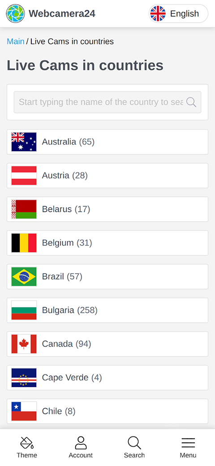Open the Account person icon

tap(81, 443)
